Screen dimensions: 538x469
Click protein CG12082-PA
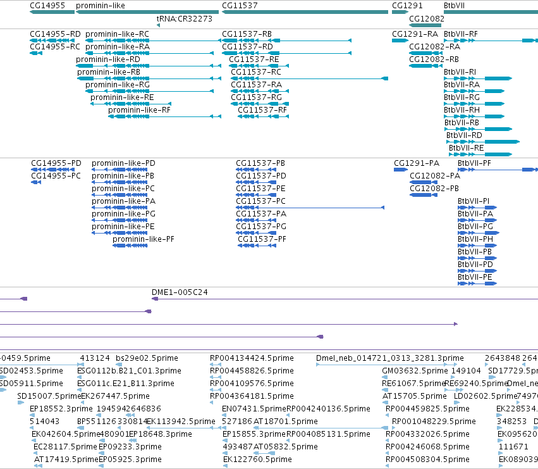[435, 176]
